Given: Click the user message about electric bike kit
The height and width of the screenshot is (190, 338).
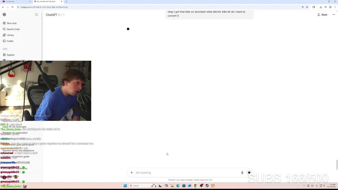Looking at the screenshot, I should click(209, 14).
